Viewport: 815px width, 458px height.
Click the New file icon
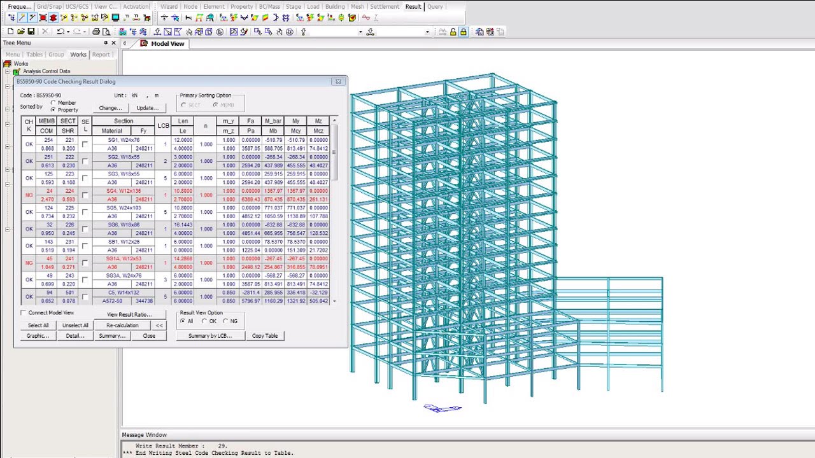[x=11, y=31]
